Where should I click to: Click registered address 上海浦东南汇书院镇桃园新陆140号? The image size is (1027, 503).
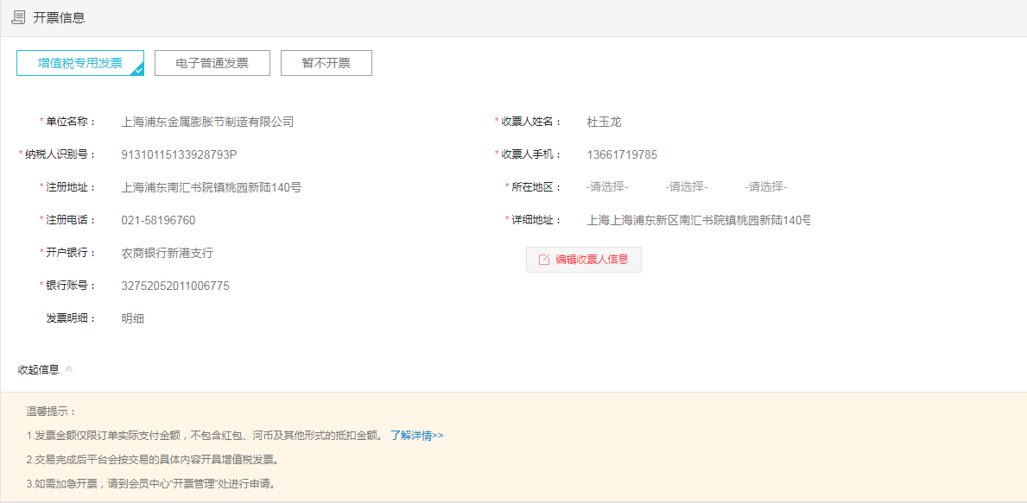pos(212,187)
